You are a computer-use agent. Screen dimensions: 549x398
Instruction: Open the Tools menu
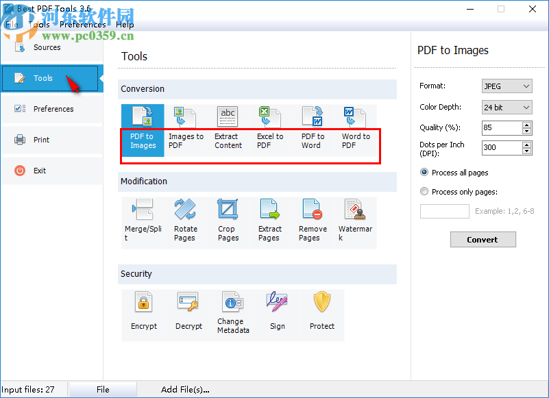coord(39,24)
